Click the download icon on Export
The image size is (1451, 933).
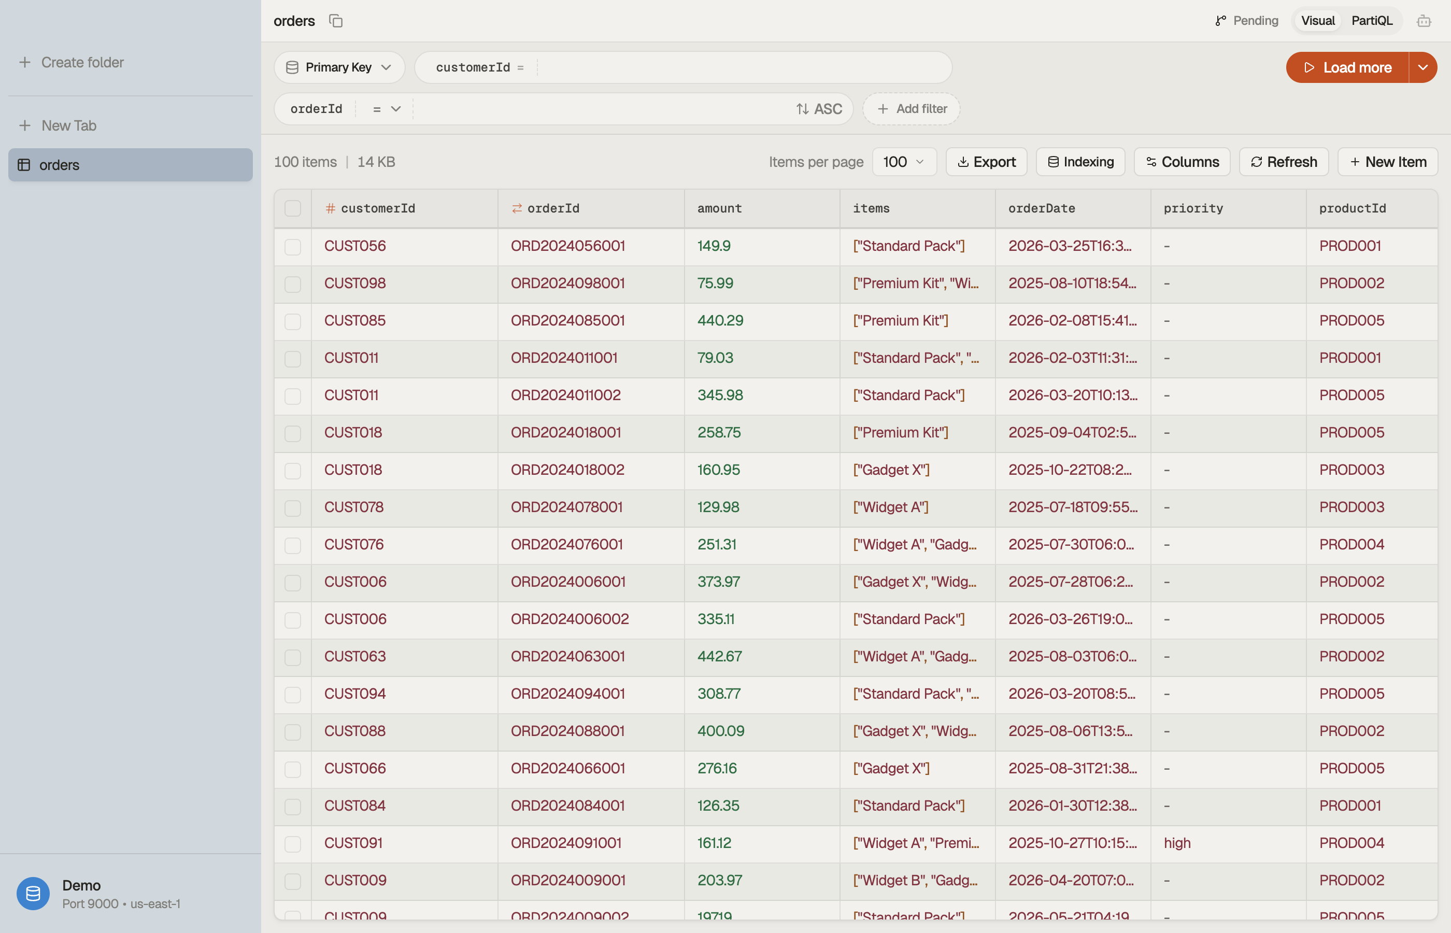[x=963, y=162]
